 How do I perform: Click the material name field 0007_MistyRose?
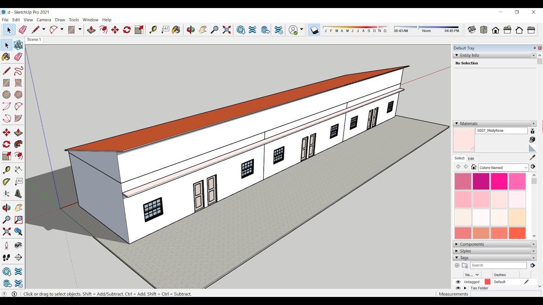pos(501,131)
